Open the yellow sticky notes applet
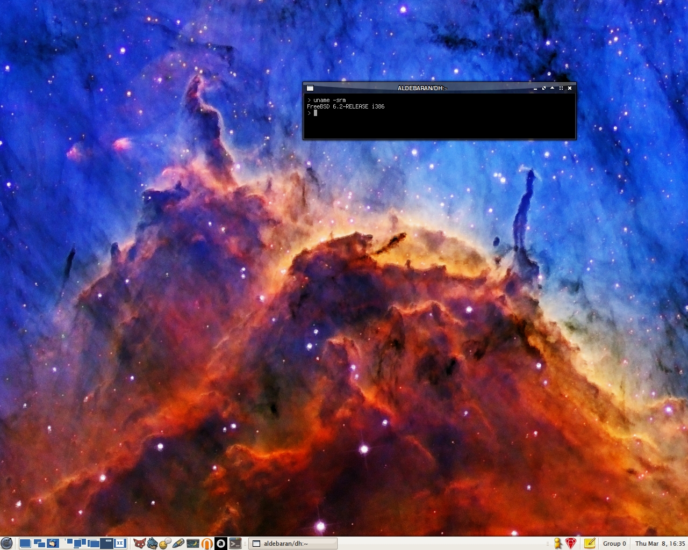This screenshot has width=688, height=550. coord(590,543)
